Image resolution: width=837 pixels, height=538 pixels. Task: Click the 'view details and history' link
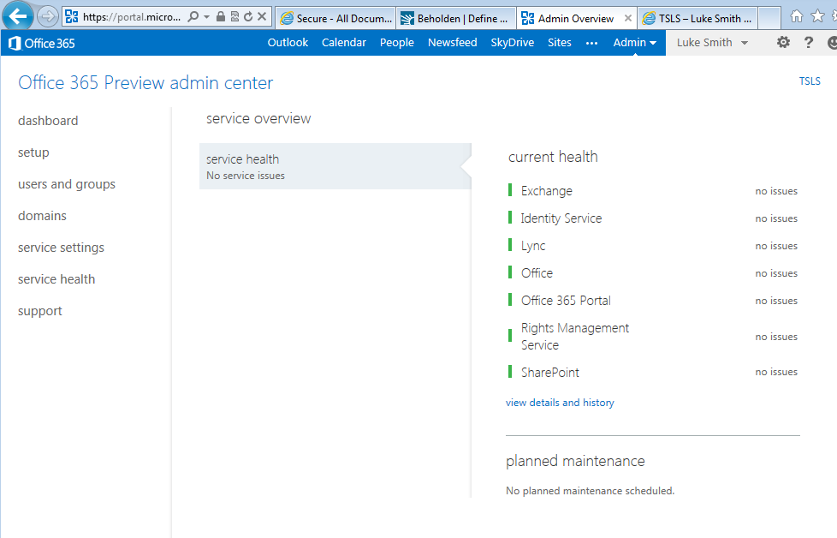click(560, 403)
